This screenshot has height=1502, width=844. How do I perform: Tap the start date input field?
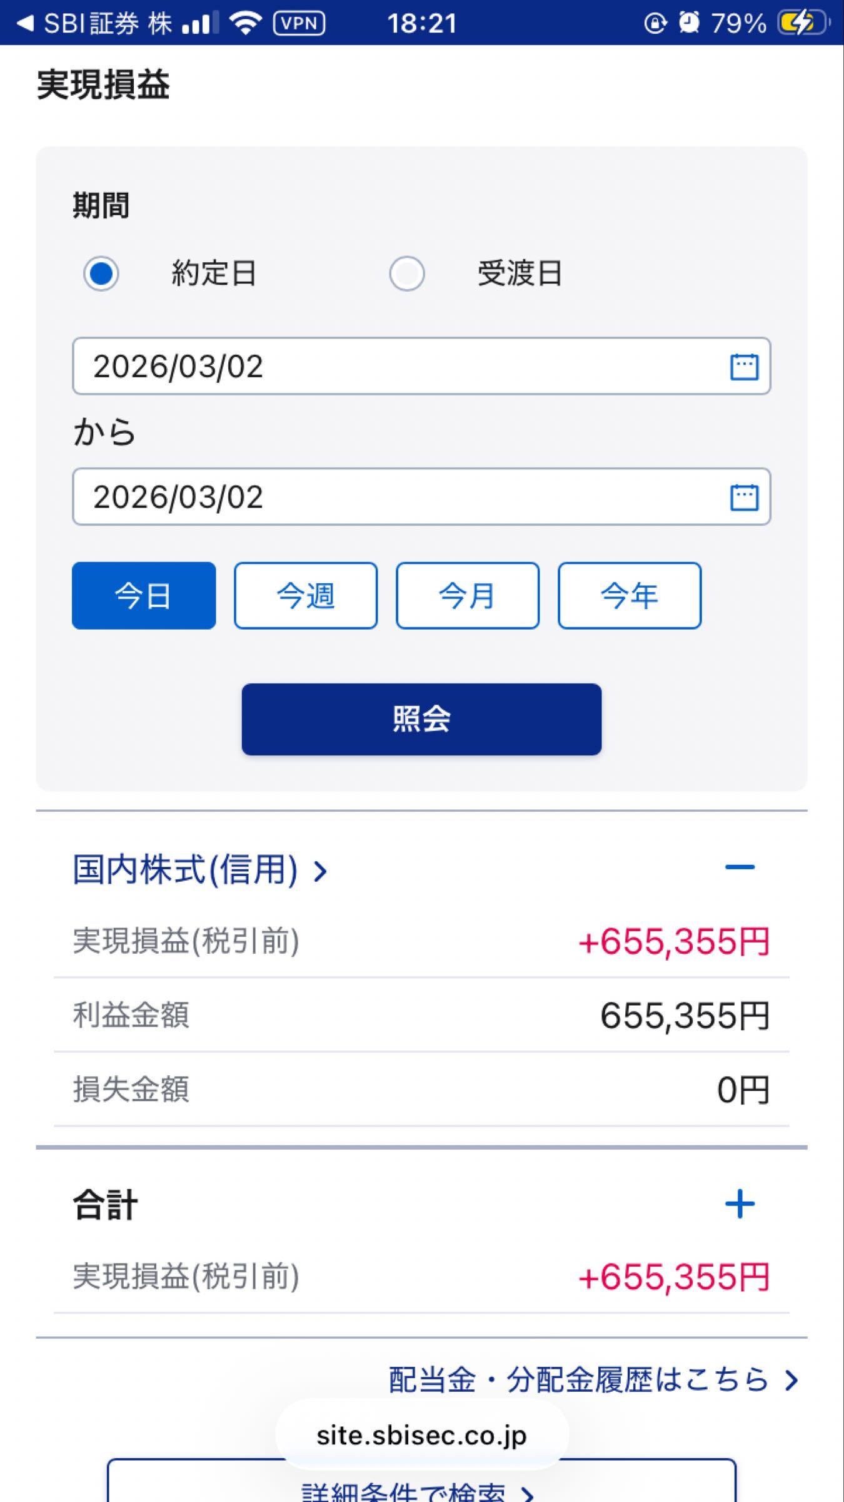click(x=400, y=366)
